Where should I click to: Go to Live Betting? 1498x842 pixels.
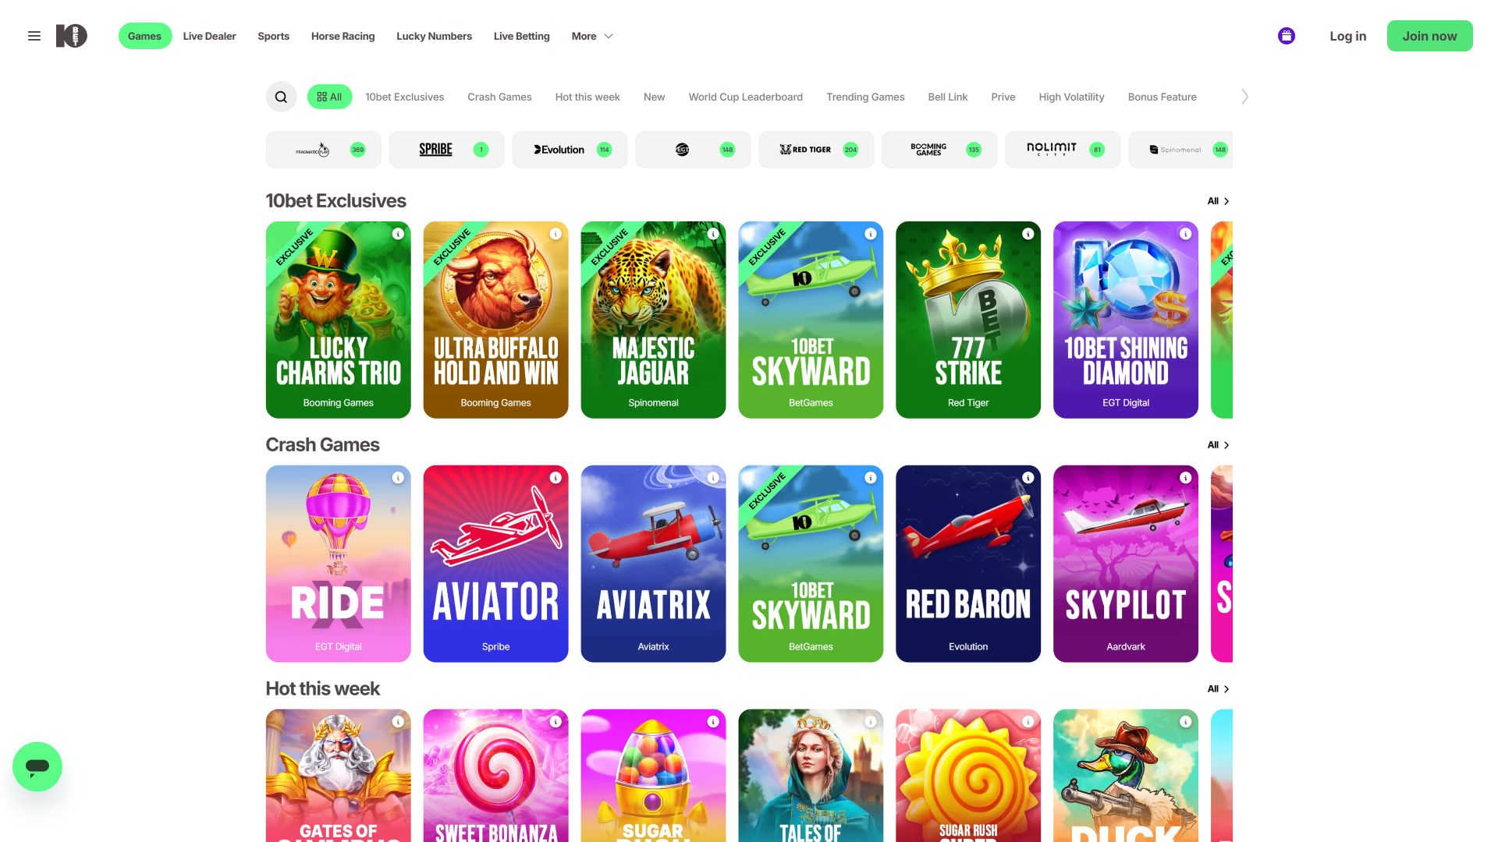coord(521,36)
